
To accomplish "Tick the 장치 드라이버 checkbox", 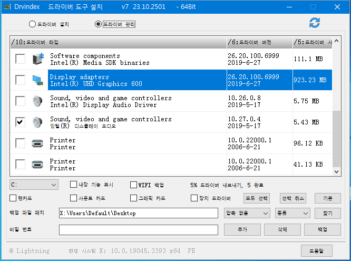I will coord(194,198).
